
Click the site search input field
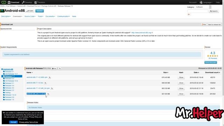coord(197,11)
